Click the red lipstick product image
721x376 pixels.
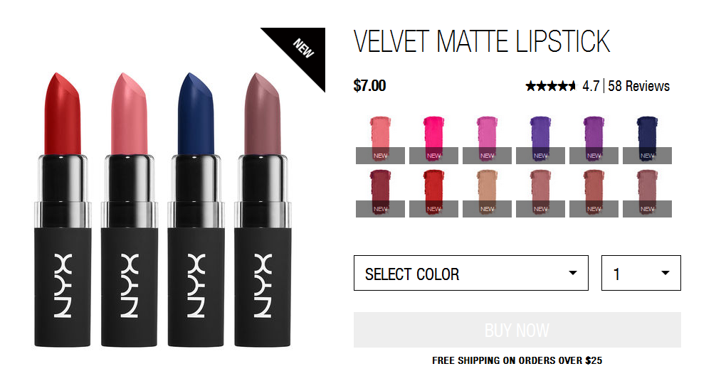pyautogui.click(x=63, y=210)
